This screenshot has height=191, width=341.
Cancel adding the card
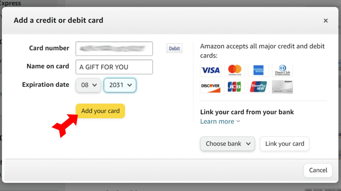318,170
